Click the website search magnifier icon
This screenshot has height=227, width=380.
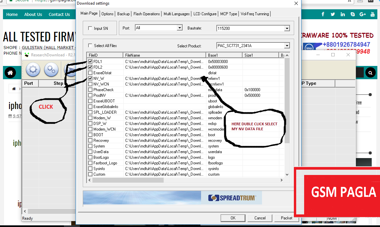370,73
